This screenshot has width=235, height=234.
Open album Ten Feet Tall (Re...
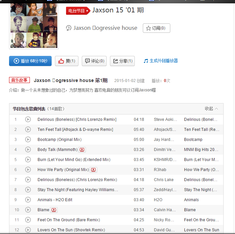coord(201,130)
